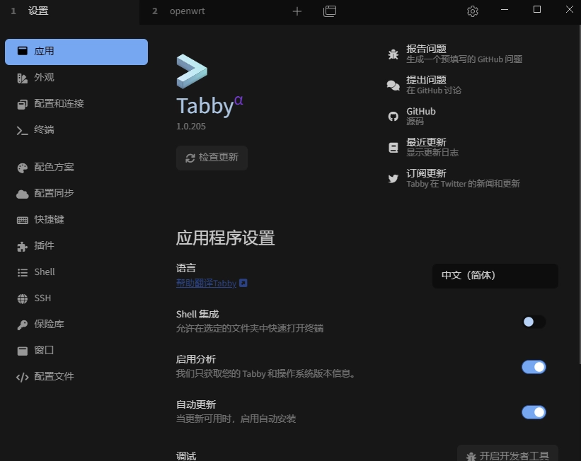Show the 最近更新 changelog
Viewport: 581px width, 461px height.
pos(432,147)
